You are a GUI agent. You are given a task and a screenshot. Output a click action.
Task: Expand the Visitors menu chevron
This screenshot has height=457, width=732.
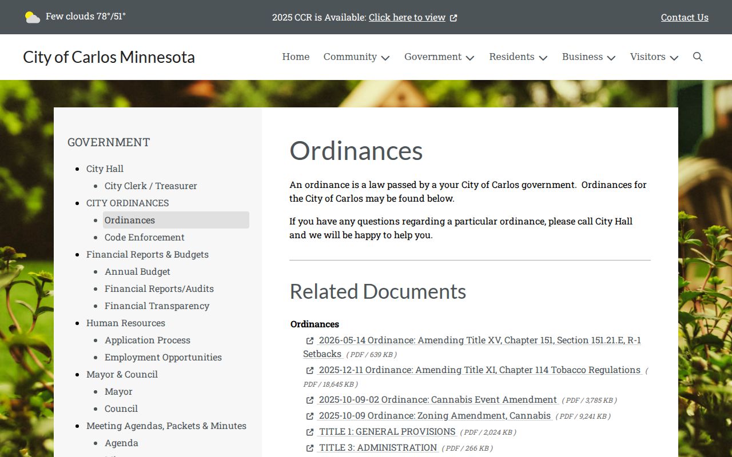click(674, 58)
